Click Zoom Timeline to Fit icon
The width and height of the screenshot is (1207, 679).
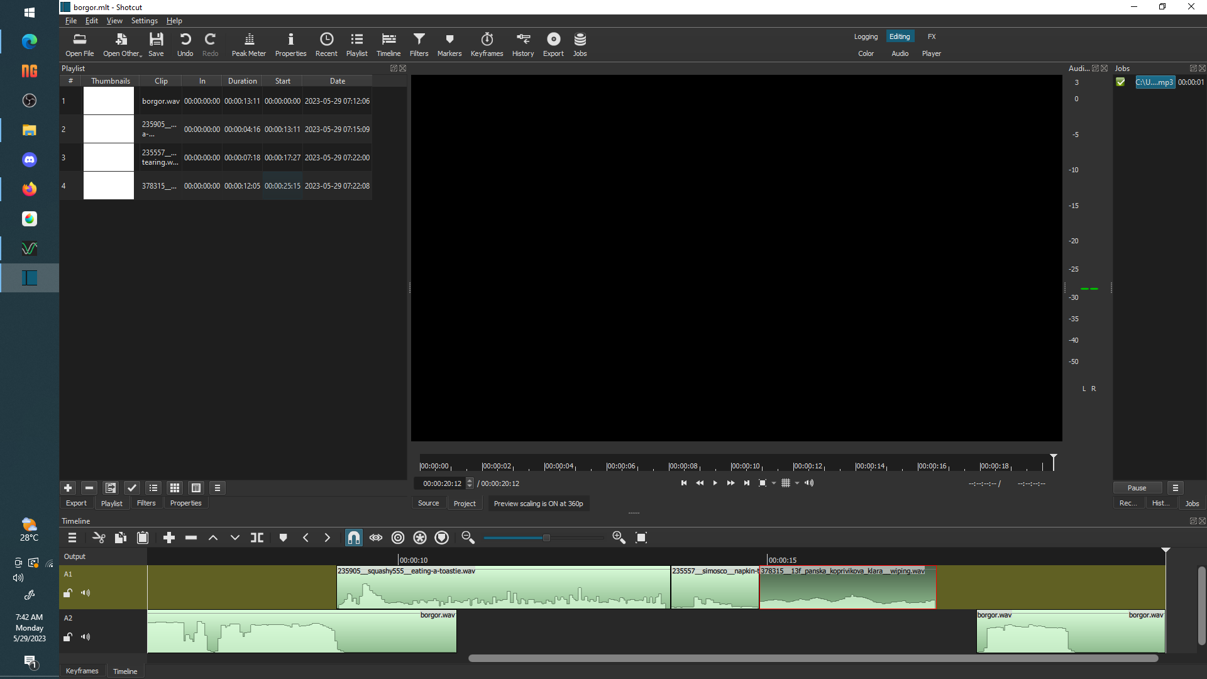coord(641,538)
